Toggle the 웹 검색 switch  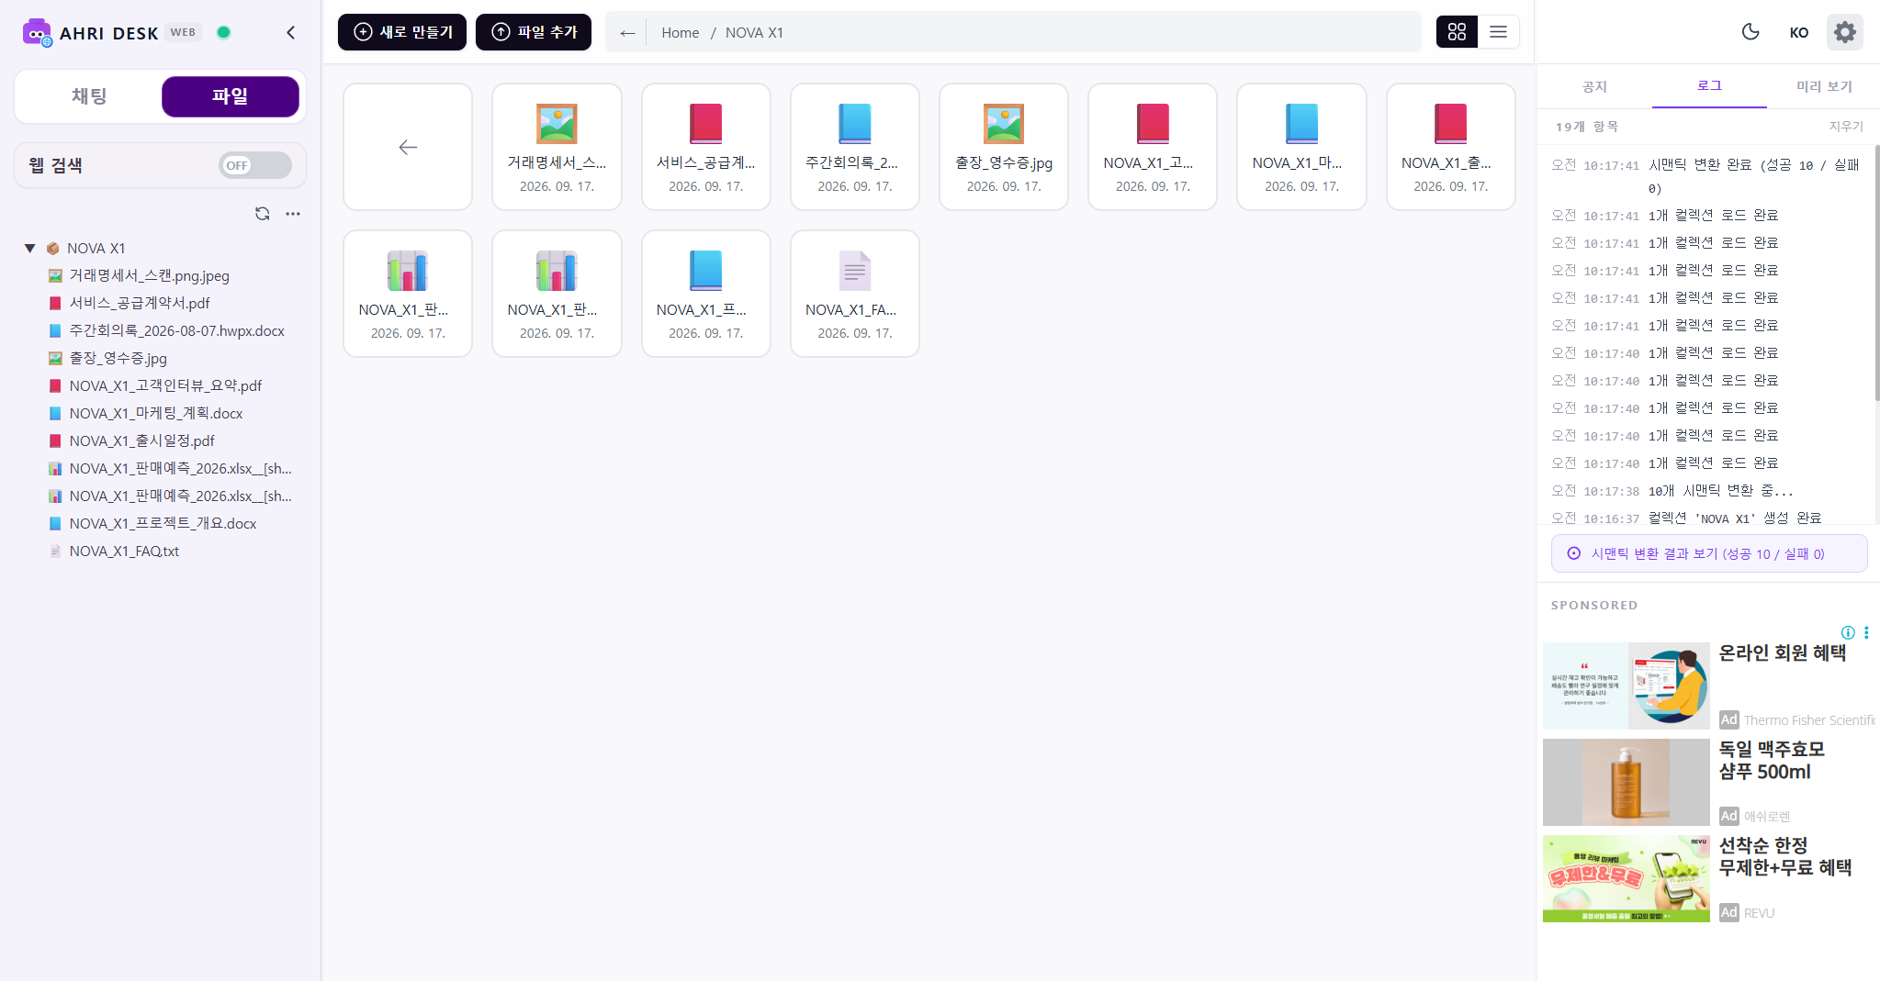tap(255, 165)
